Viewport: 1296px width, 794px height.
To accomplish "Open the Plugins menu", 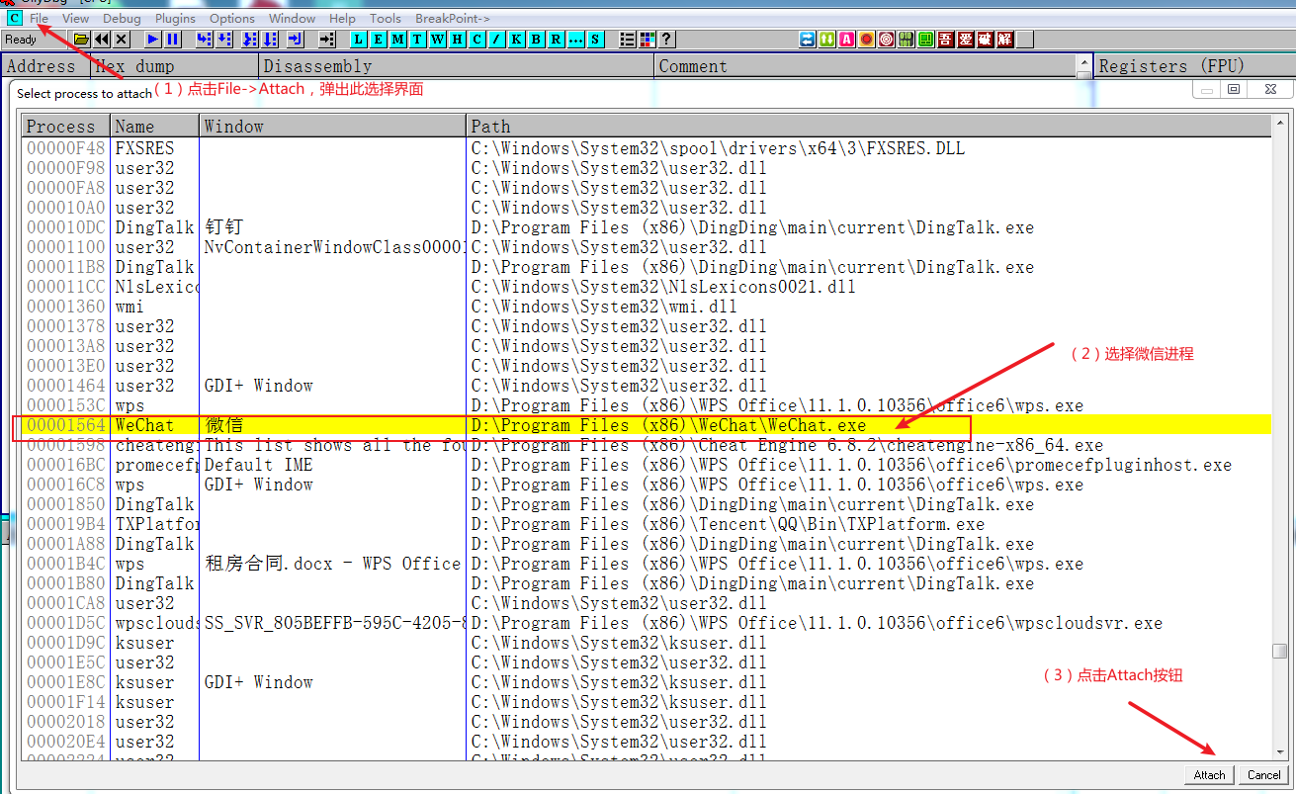I will point(175,18).
